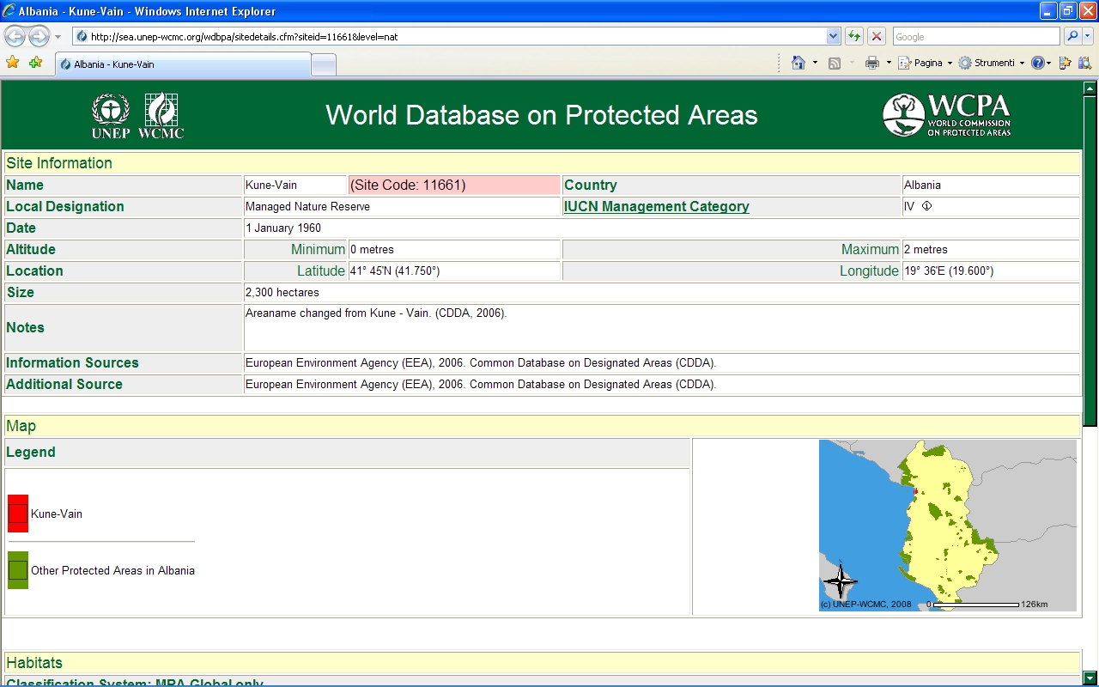Viewport: 1099px width, 687px height.
Task: Click the Site Information heading
Action: coord(59,163)
